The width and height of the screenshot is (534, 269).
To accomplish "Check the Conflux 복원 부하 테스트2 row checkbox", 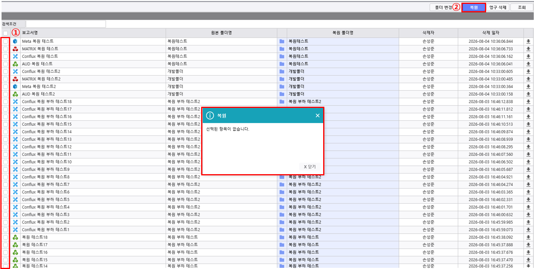I will (5, 222).
